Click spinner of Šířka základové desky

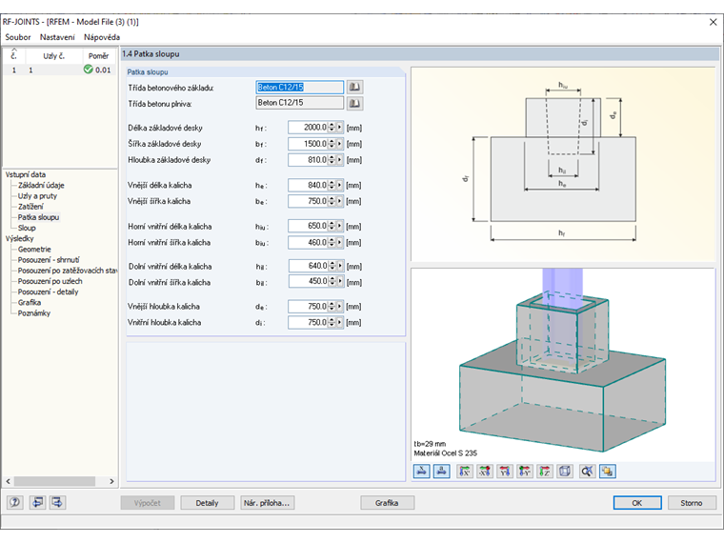click(x=332, y=144)
